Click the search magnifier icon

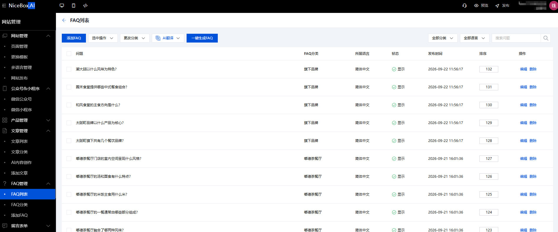(x=546, y=38)
